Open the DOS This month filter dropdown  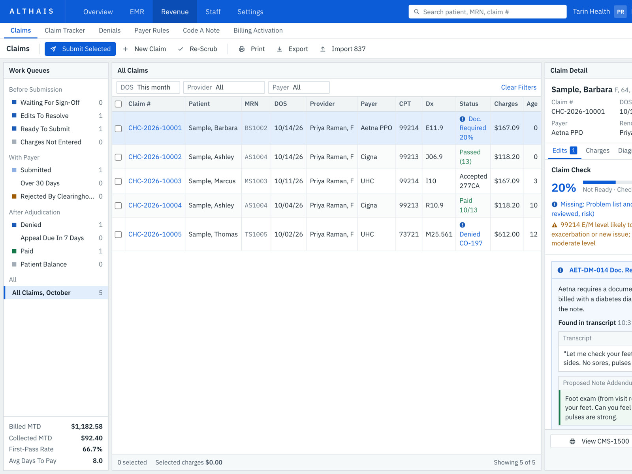point(148,87)
